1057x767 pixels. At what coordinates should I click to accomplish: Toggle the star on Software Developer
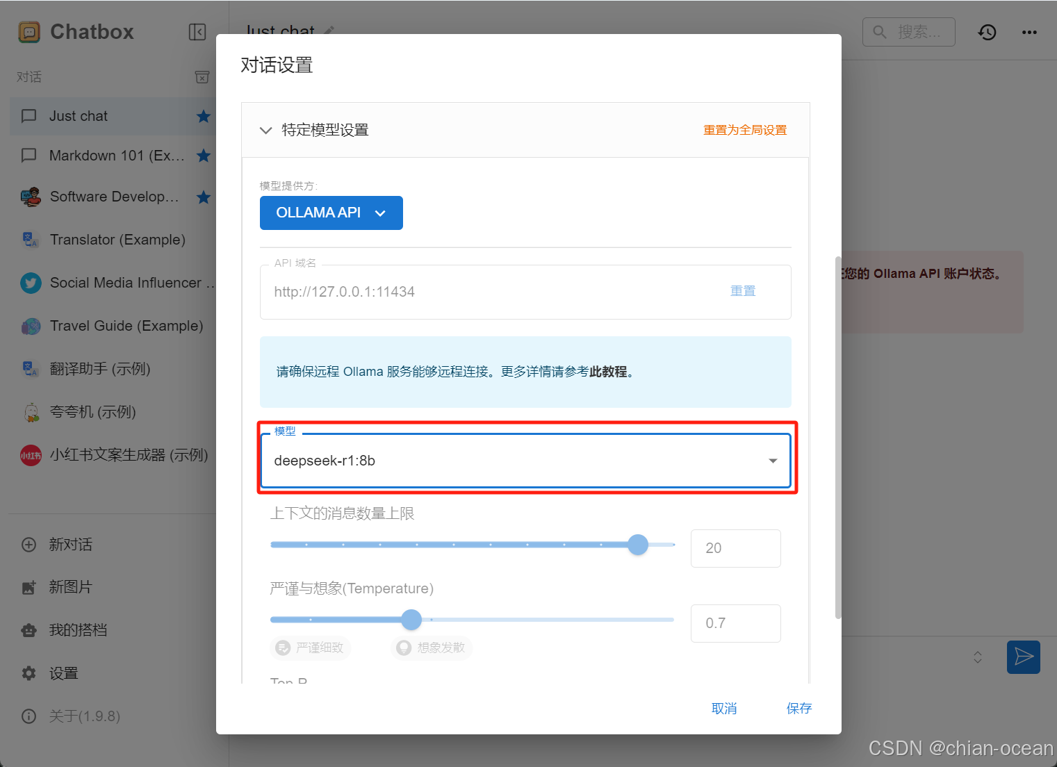pyautogui.click(x=204, y=197)
